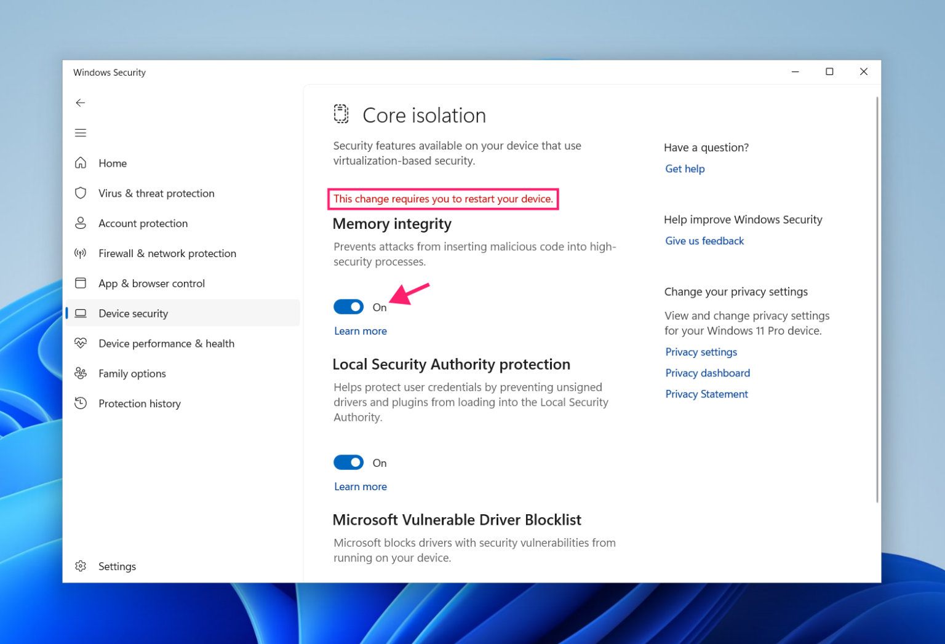Click the Core isolation page title
This screenshot has height=644, width=945.
[424, 115]
